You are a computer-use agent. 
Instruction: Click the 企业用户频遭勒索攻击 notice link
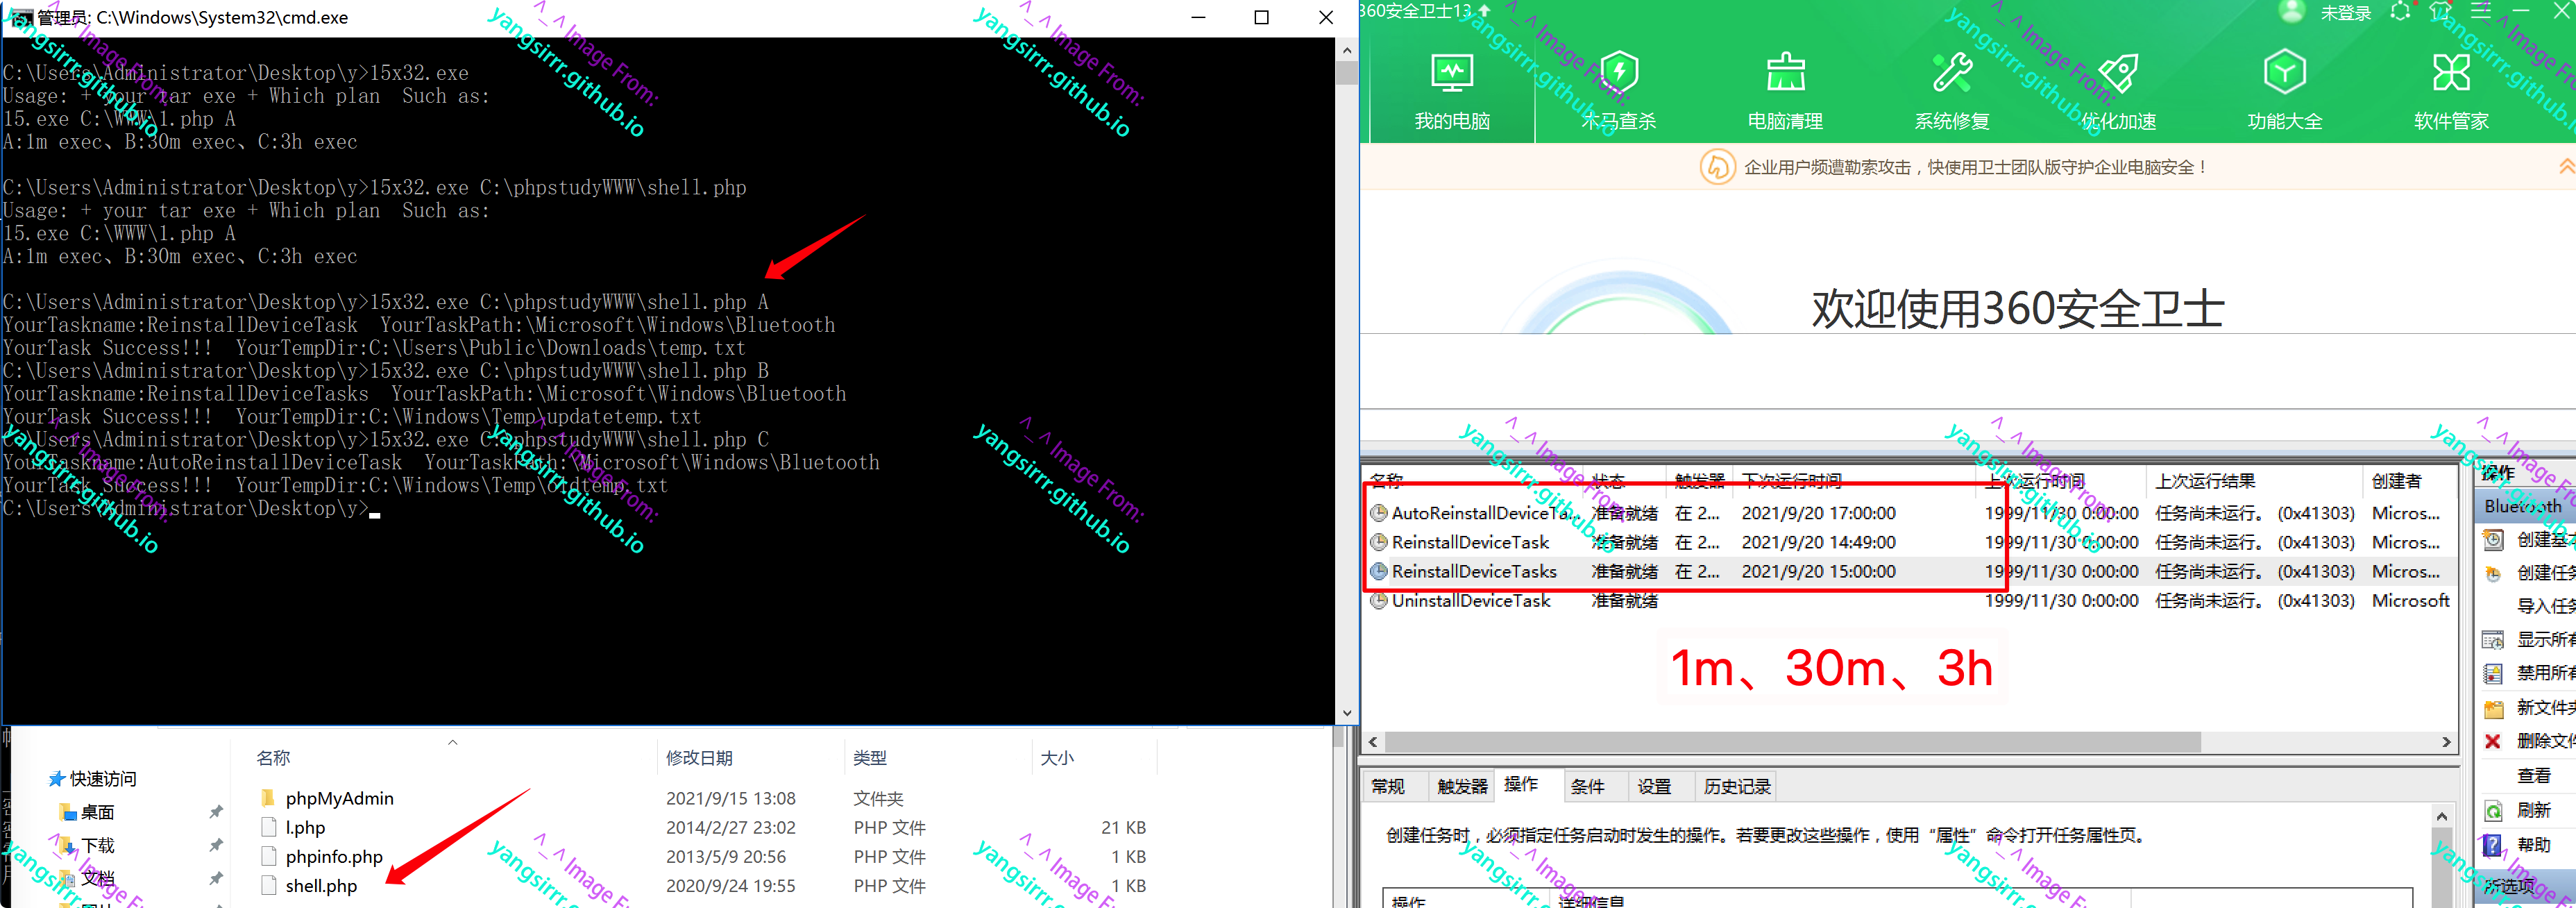click(x=1974, y=168)
